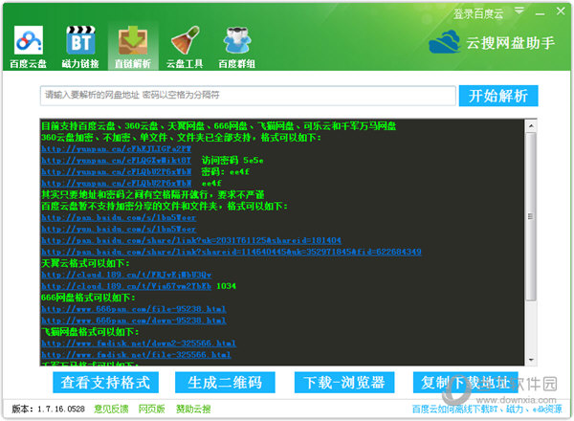Click the 复制下载地址 button
574x421 pixels.
pos(466,383)
